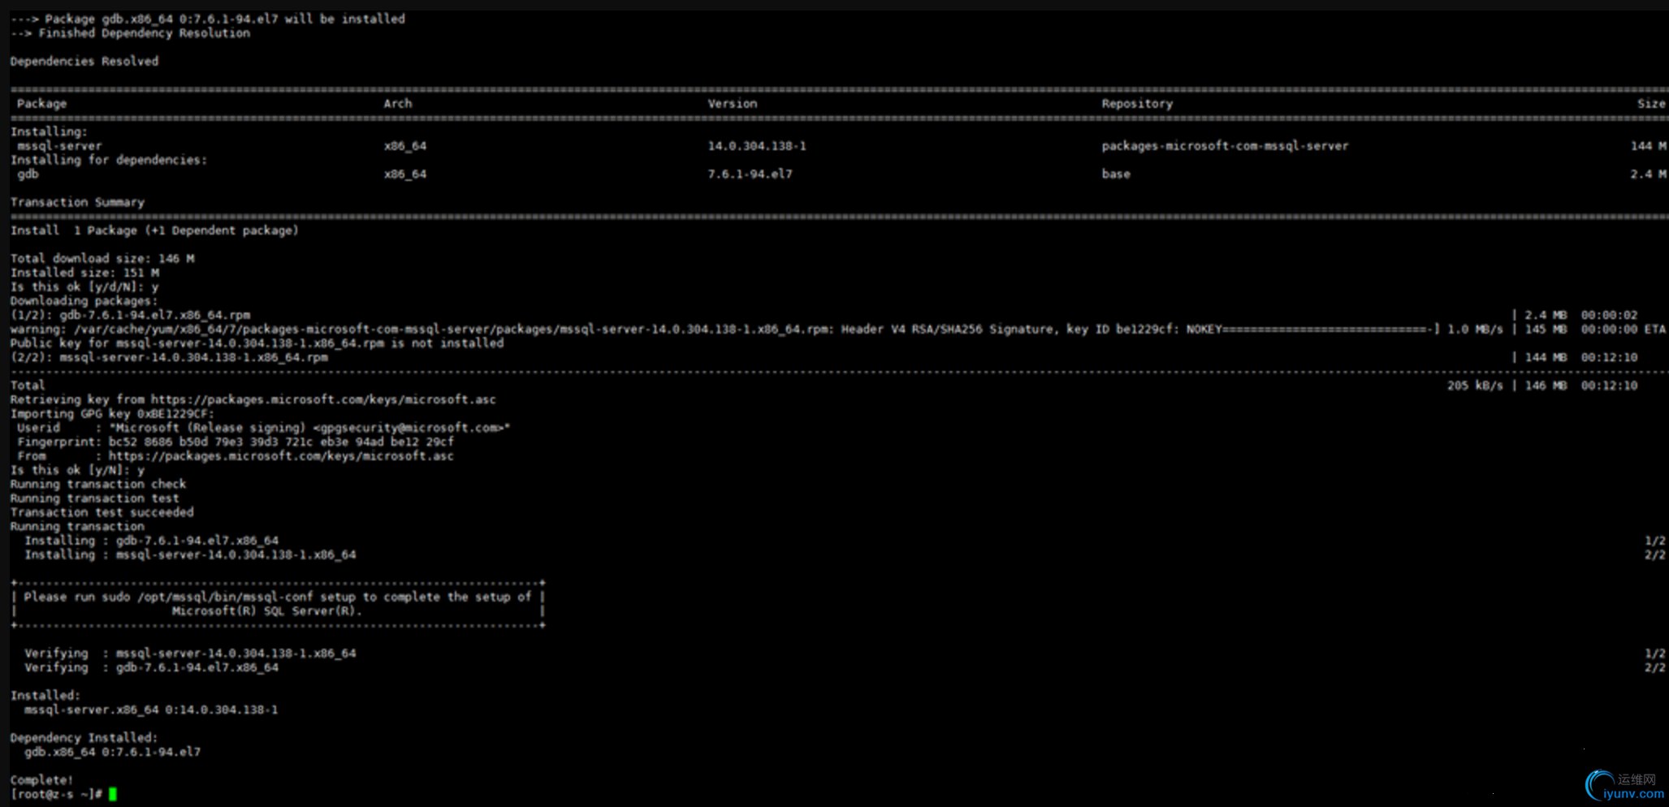1669x807 pixels.
Task: Click the "Dependencies Resolved" line
Action: pyautogui.click(x=84, y=61)
